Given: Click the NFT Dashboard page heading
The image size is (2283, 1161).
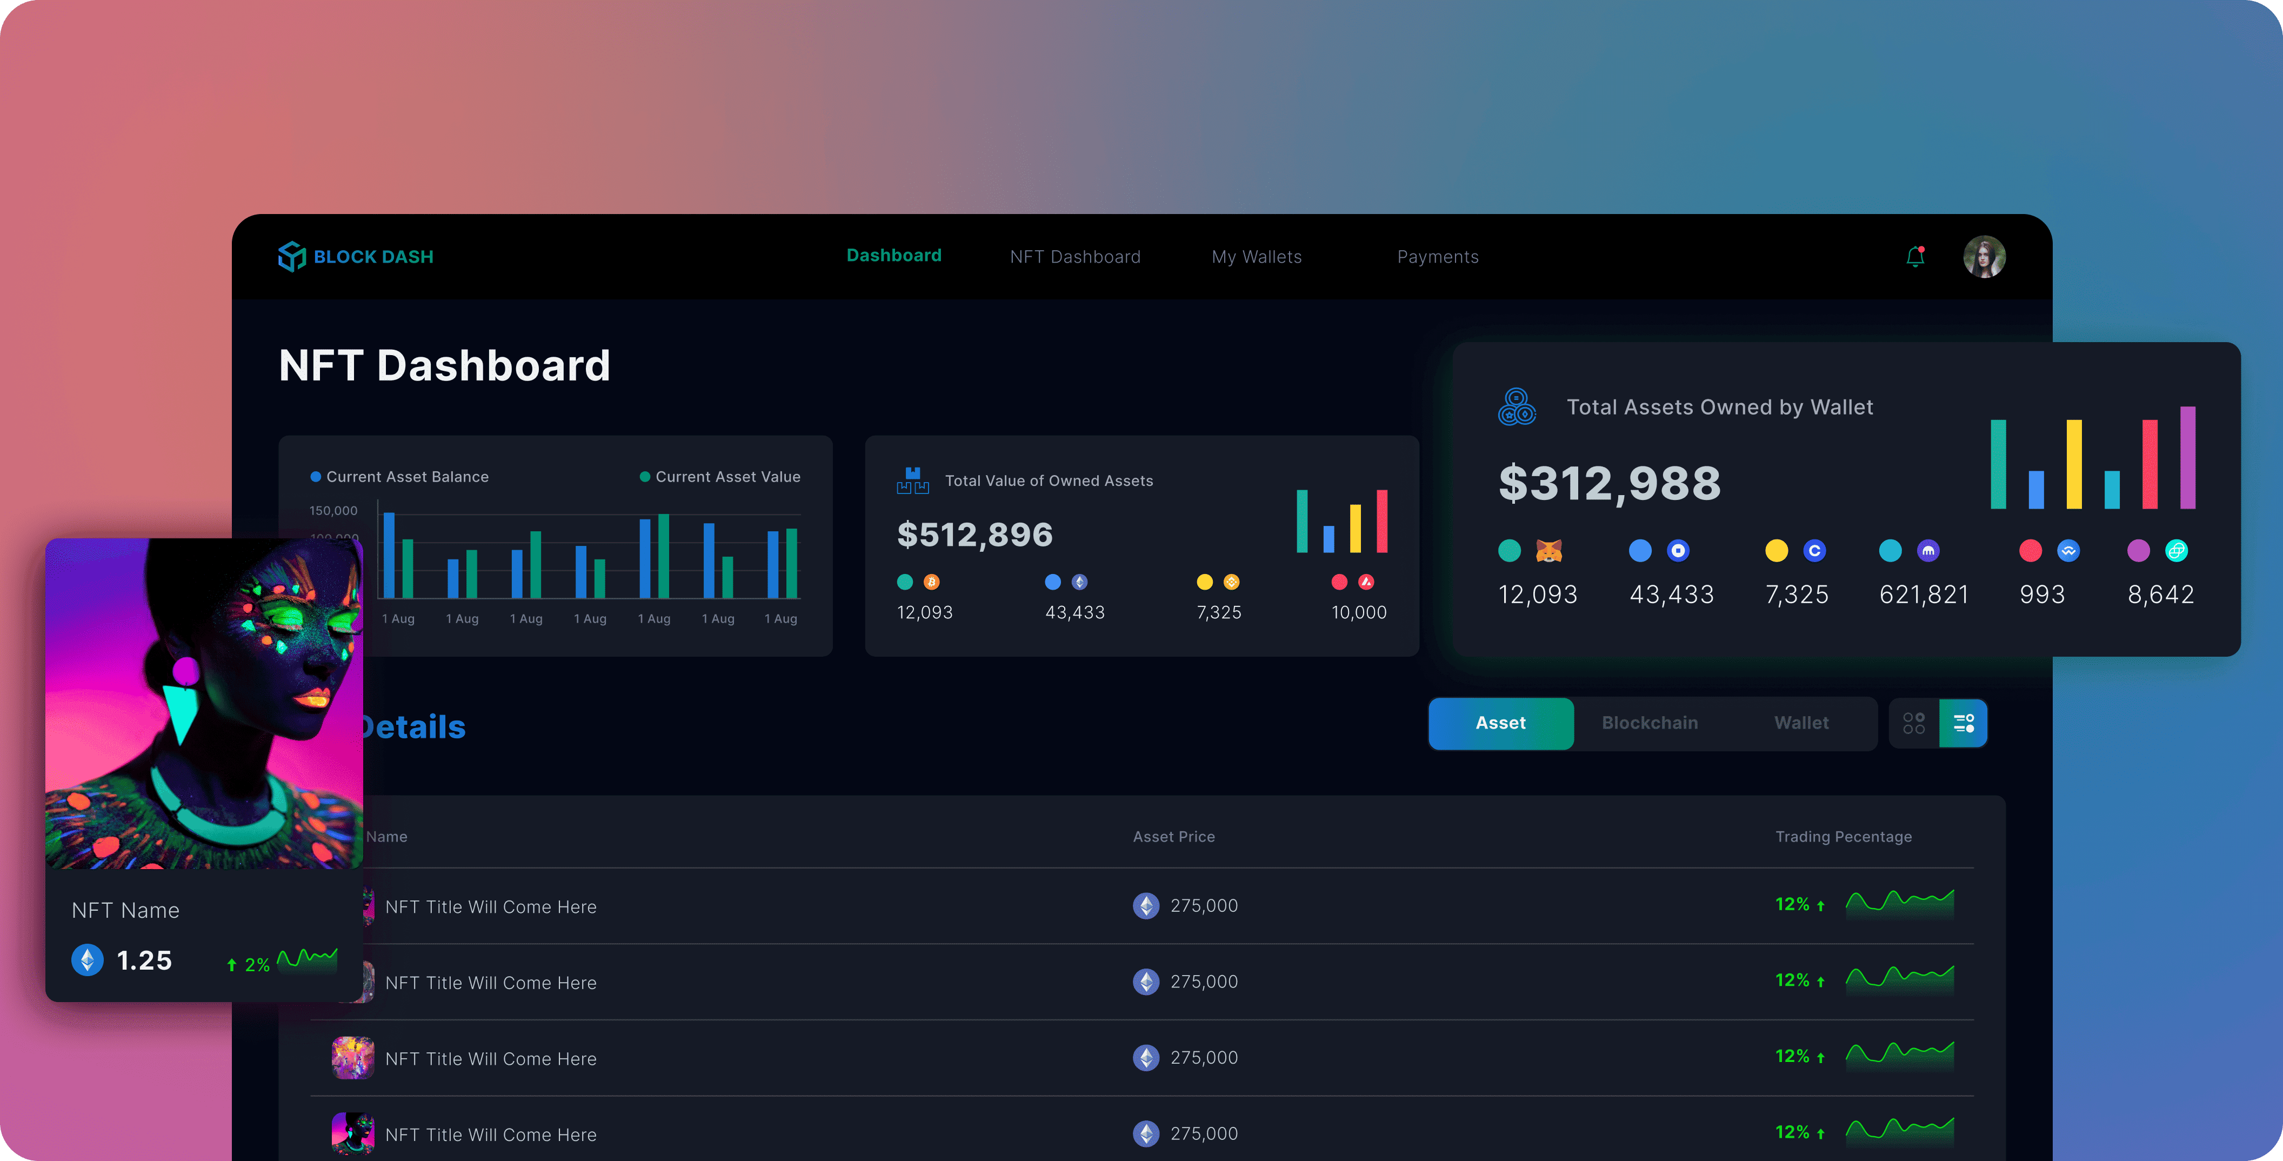Looking at the screenshot, I should 445,365.
